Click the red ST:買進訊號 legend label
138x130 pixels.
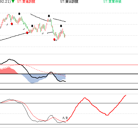[26, 2]
